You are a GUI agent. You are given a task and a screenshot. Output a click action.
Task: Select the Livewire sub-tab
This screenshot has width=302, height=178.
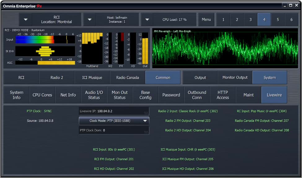pos(274,95)
